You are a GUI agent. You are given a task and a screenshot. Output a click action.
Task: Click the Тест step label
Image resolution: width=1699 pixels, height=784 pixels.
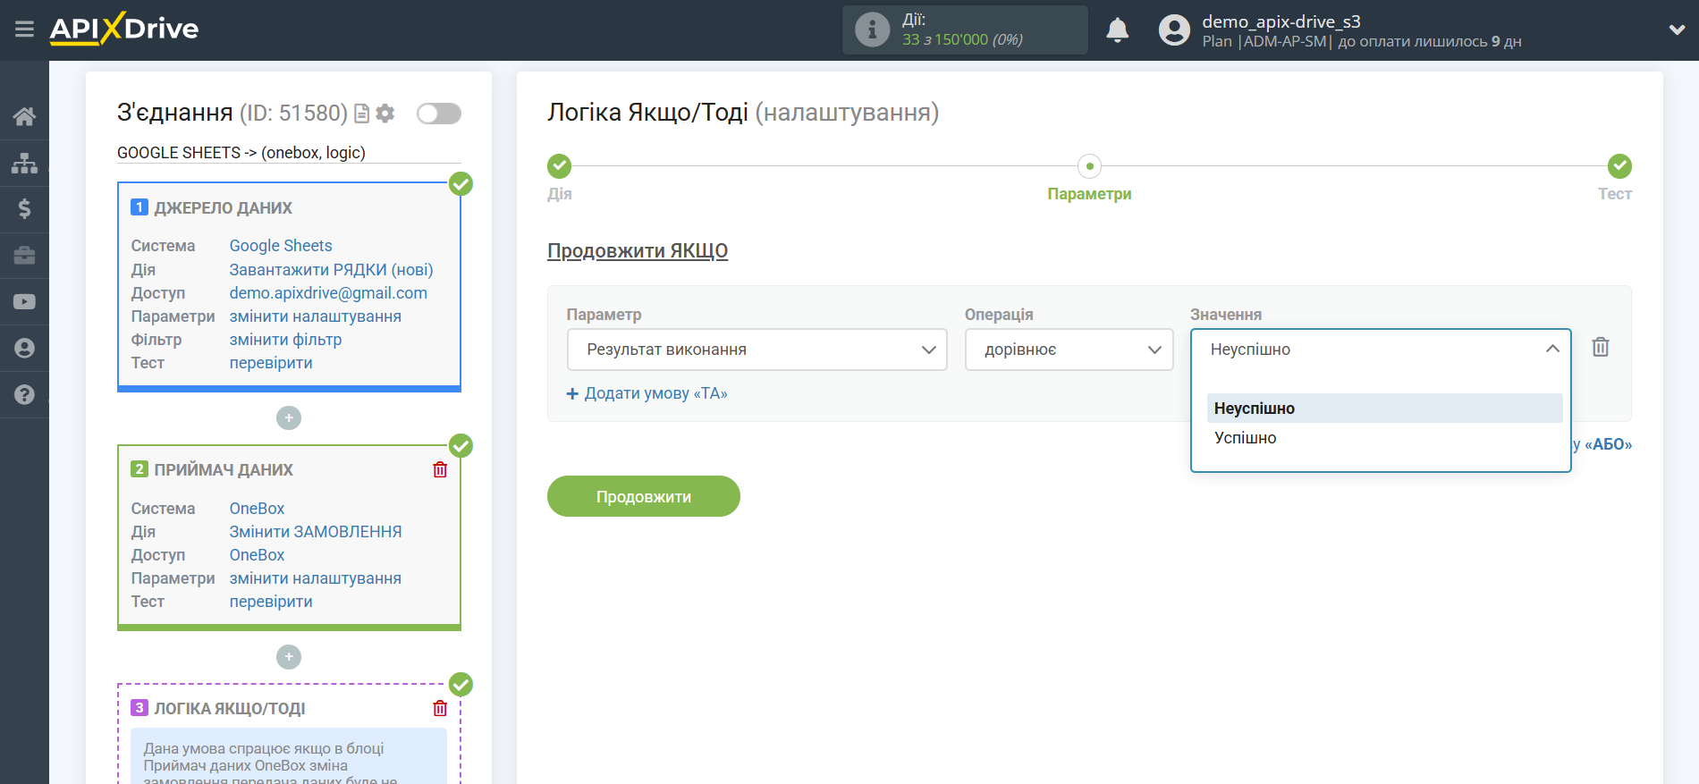[1615, 194]
